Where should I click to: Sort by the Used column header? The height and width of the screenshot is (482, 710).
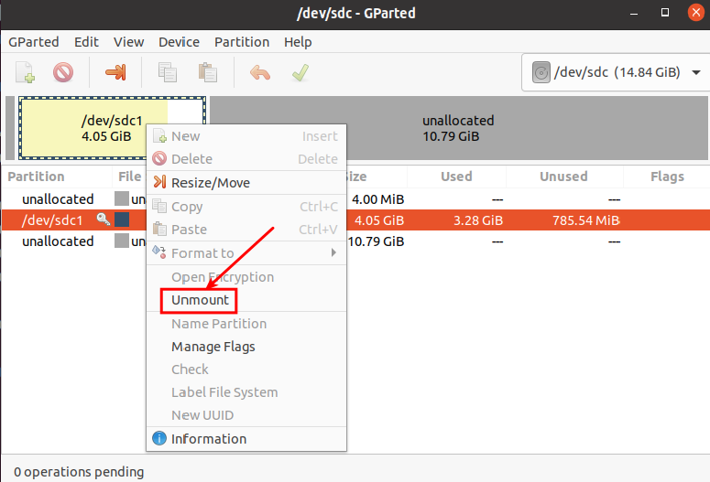[x=456, y=177]
